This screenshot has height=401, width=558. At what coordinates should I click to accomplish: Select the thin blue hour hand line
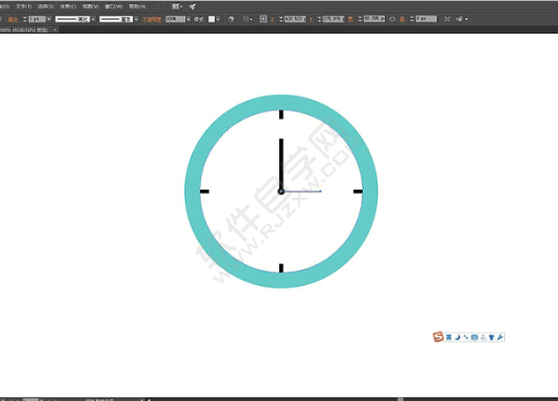pyautogui.click(x=303, y=192)
